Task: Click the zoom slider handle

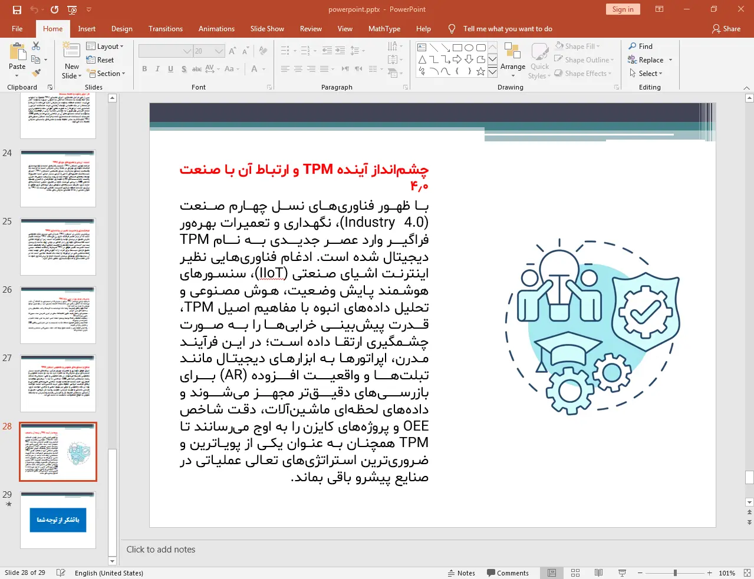Action: point(675,573)
